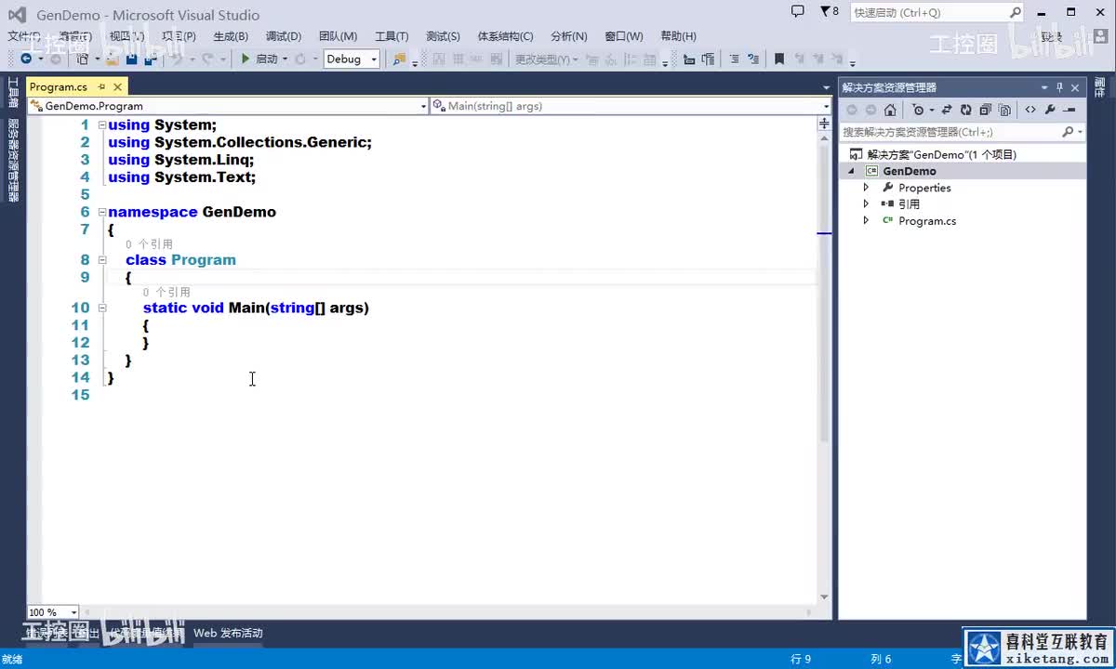This screenshot has width=1116, height=669.
Task: Select the solution 'GenDemo' root row
Action: click(x=962, y=154)
